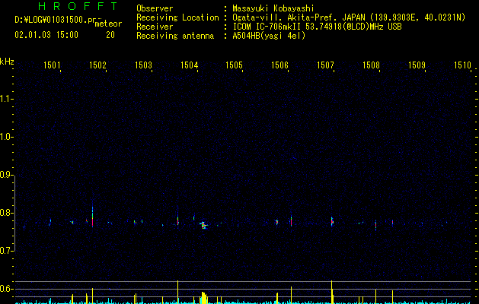Click the meteor echo just before 1507
Image resolution: width=479 pixels, height=304 pixels.
(332, 222)
